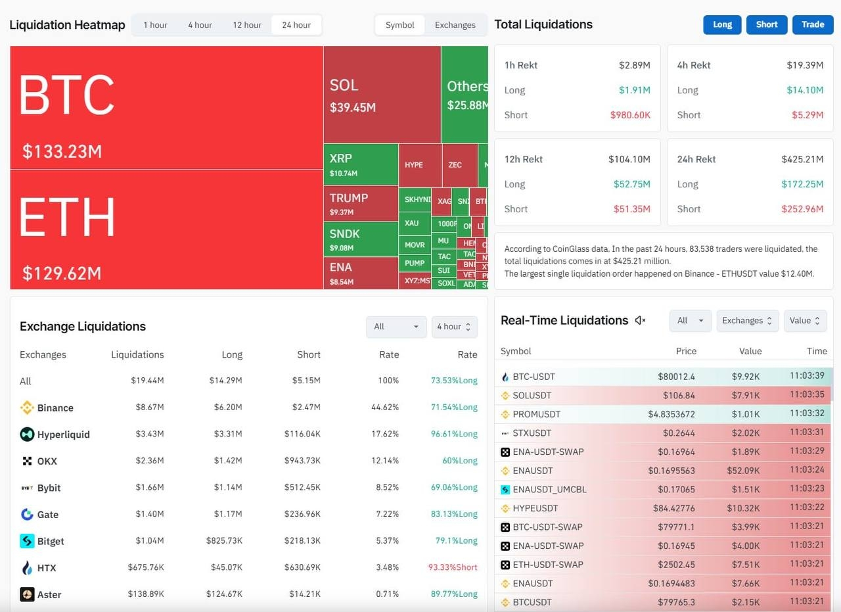The image size is (841, 612).
Task: Click the XAU heatmap tile
Action: tap(415, 223)
